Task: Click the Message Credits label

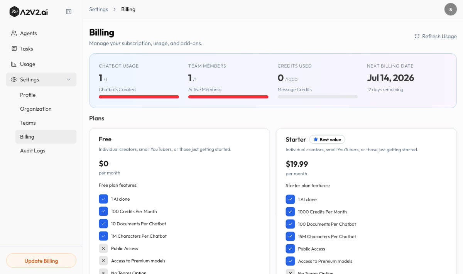Action: point(294,90)
